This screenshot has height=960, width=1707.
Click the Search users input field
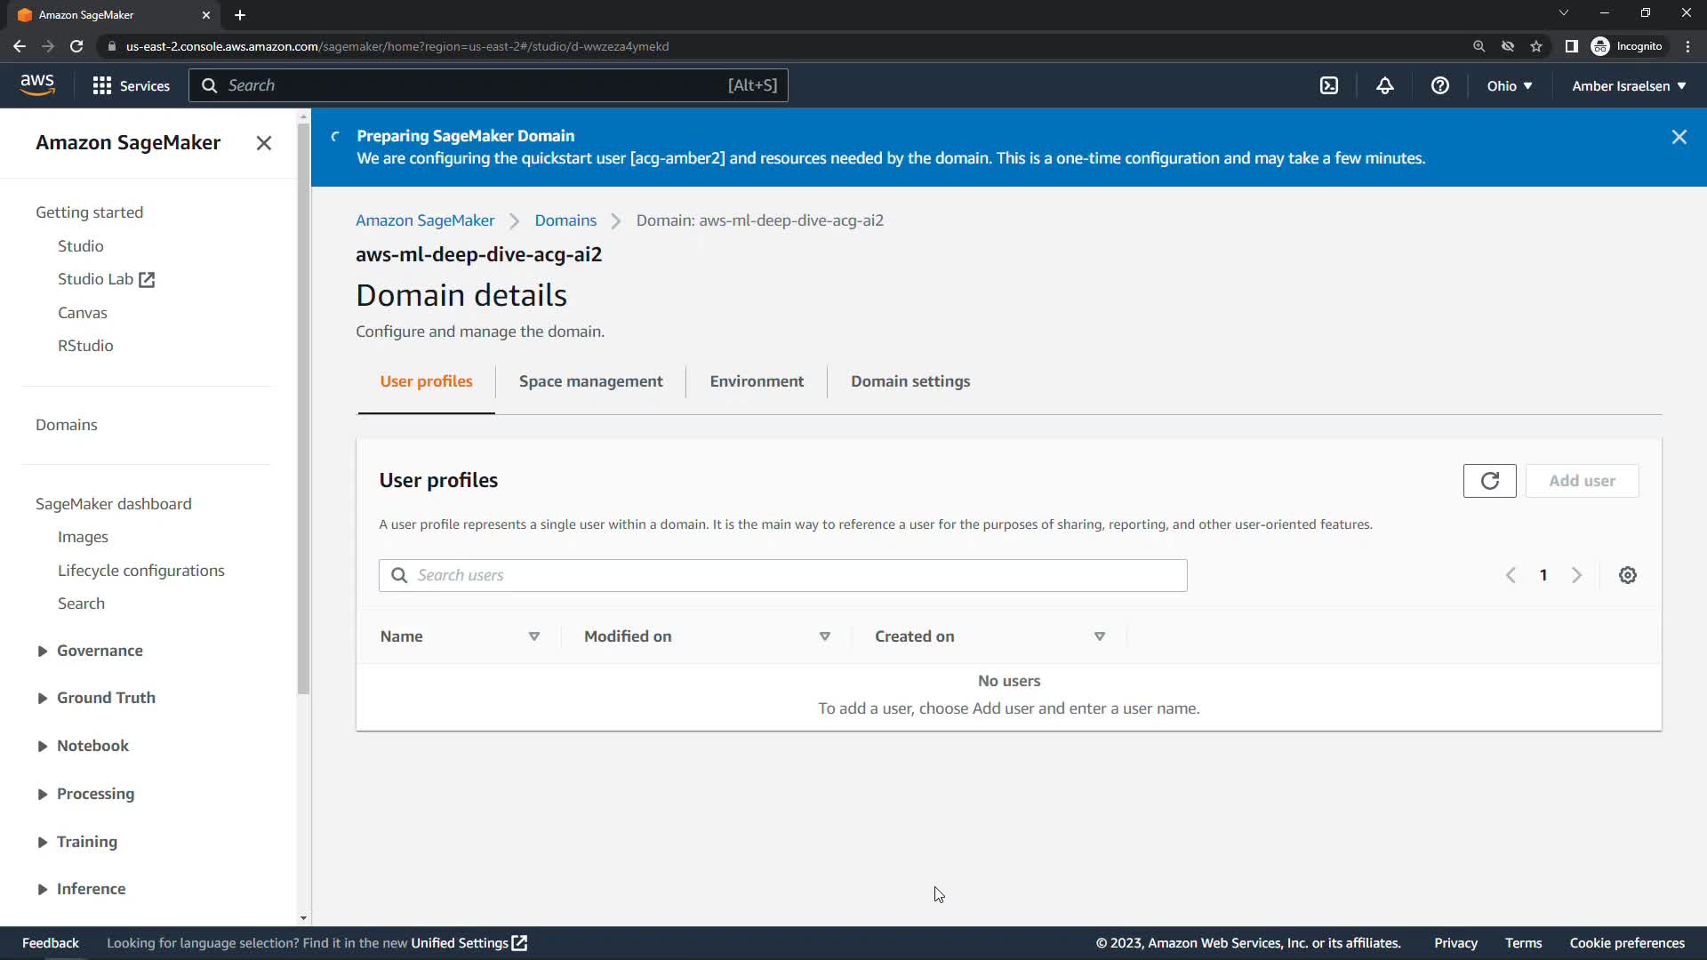click(782, 575)
